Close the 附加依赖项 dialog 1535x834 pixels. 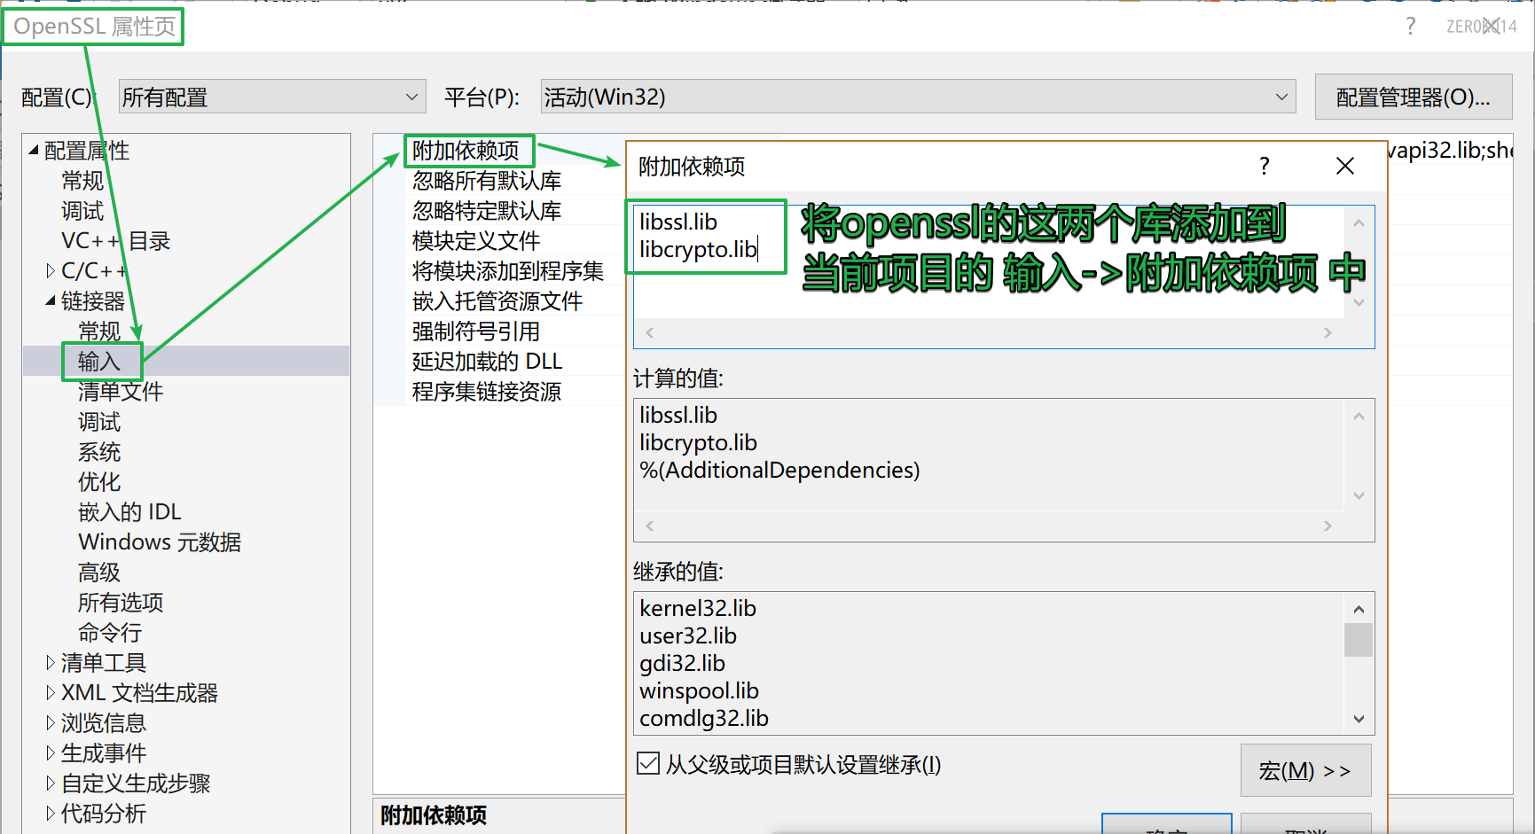[x=1345, y=166]
